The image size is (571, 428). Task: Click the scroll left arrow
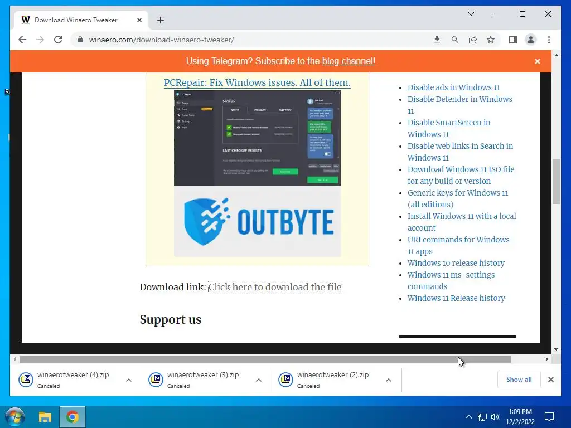(14, 359)
